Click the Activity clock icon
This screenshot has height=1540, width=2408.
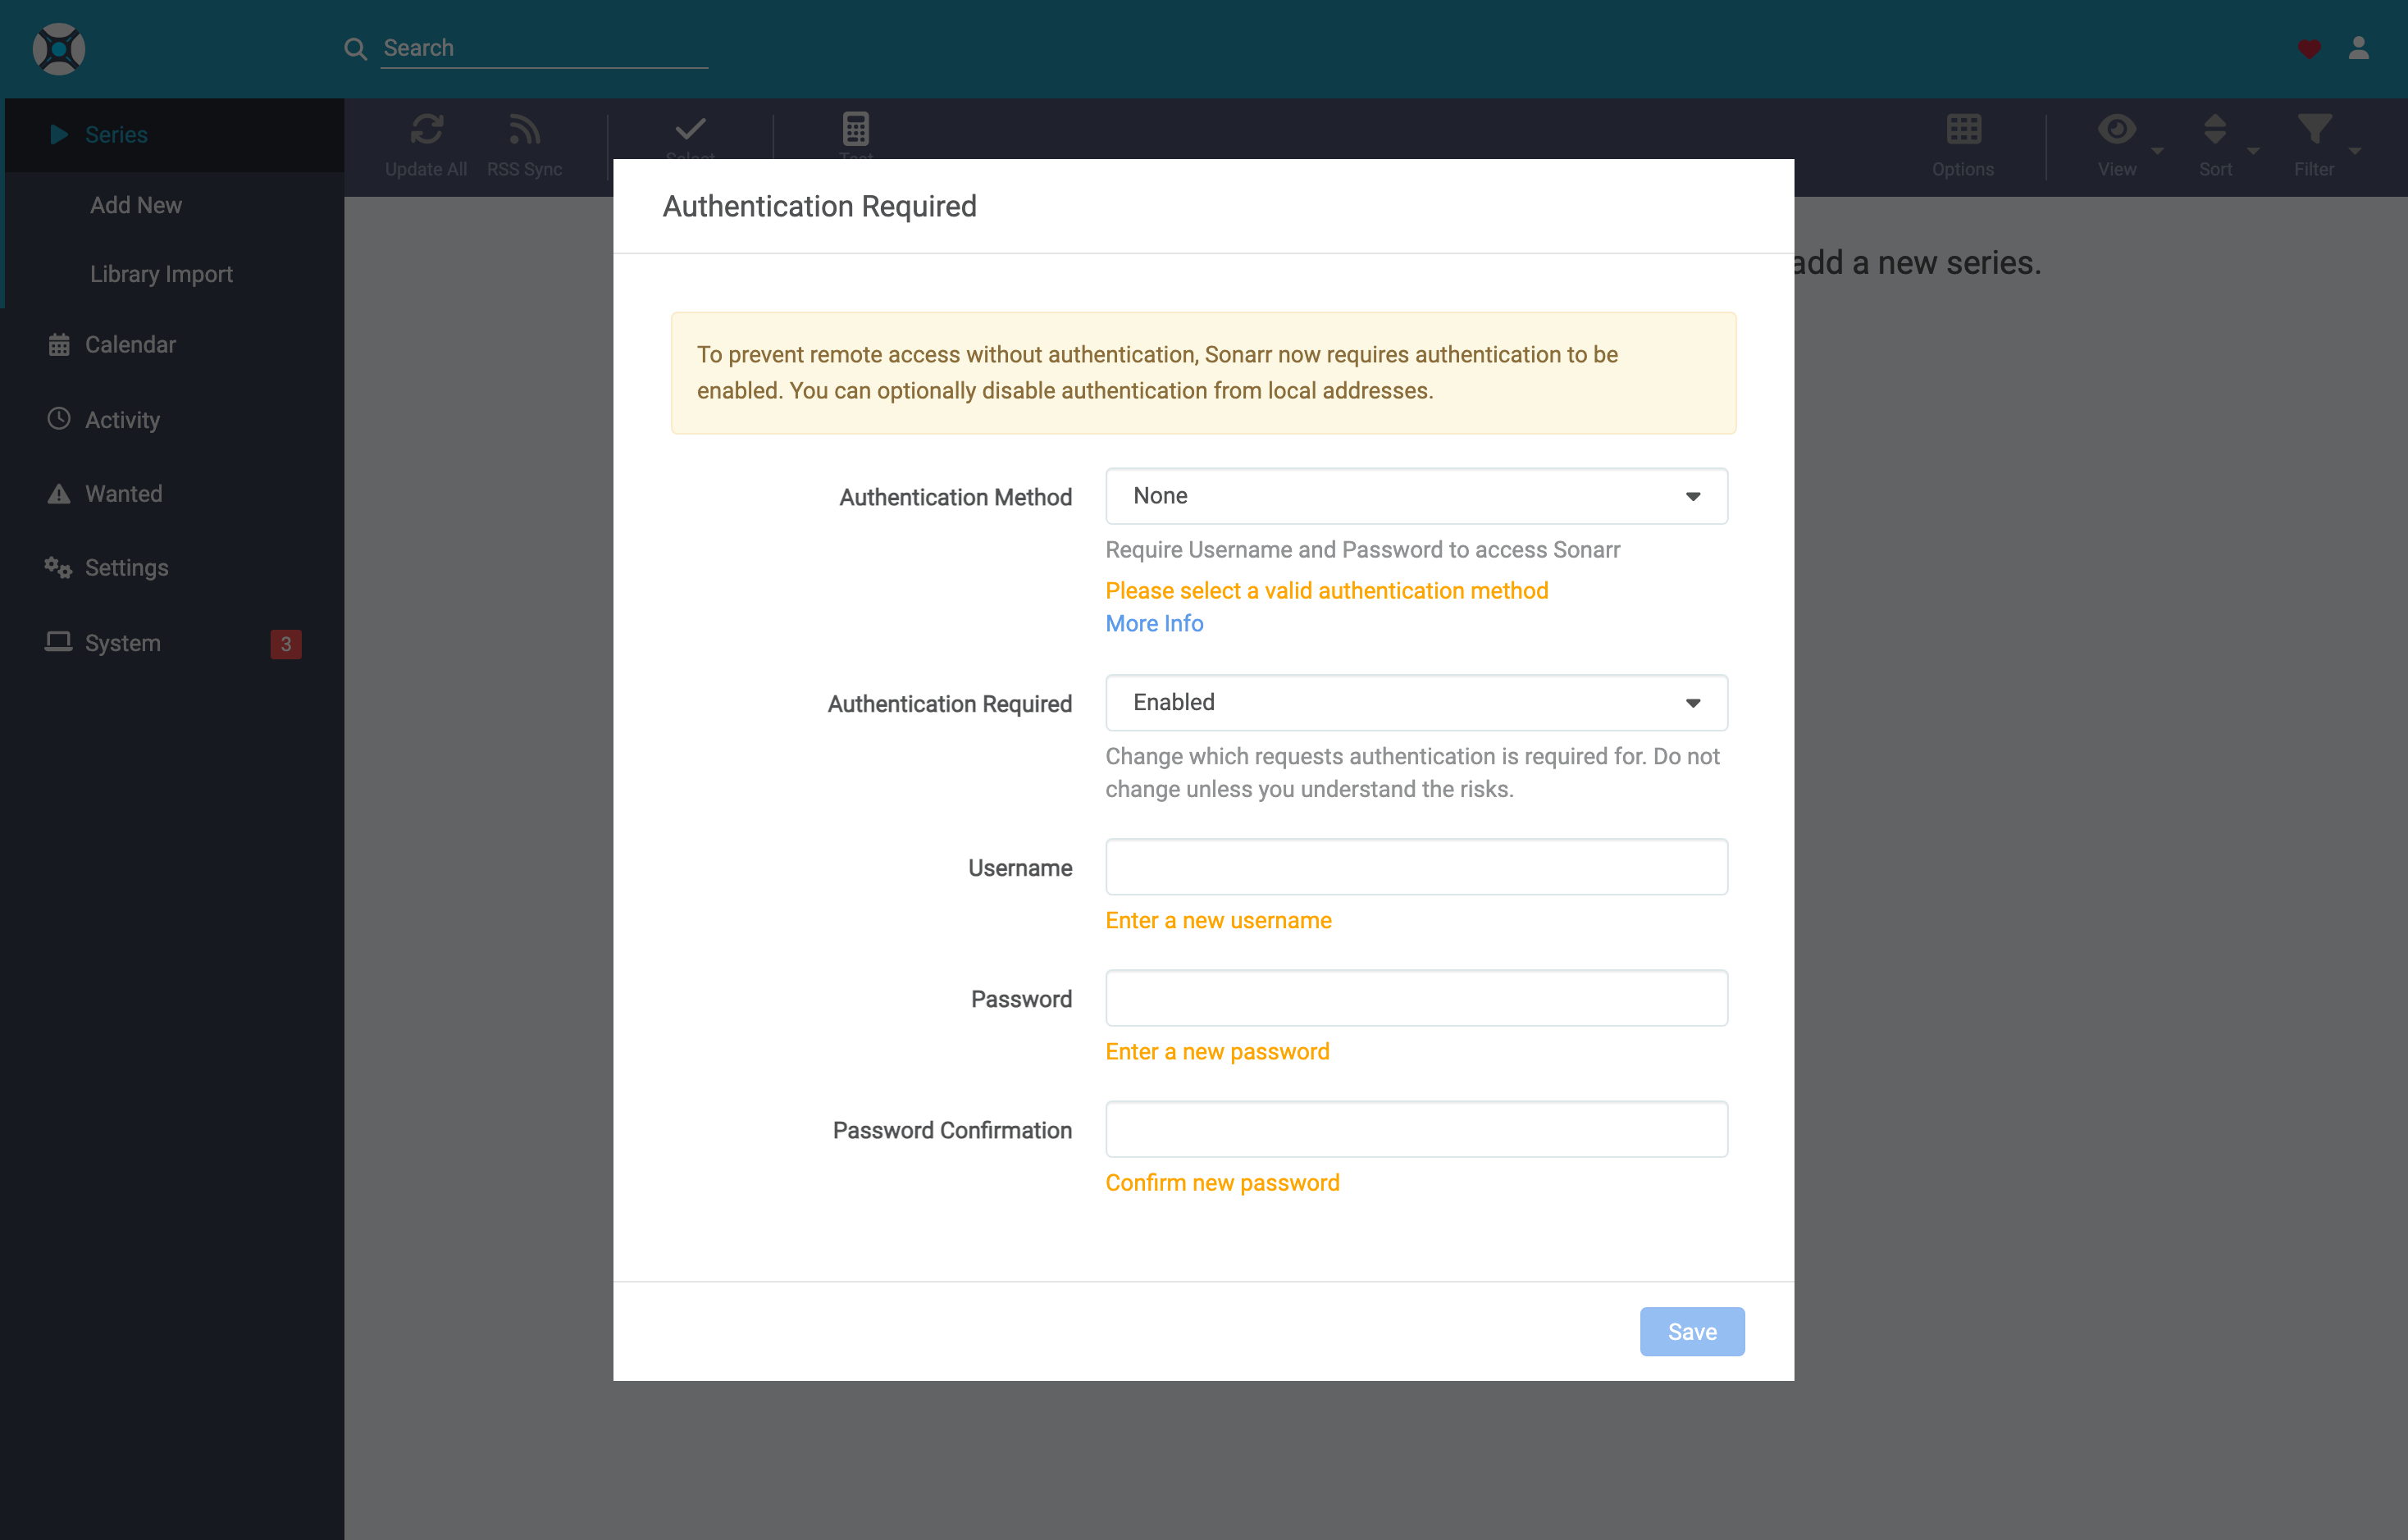click(x=59, y=419)
